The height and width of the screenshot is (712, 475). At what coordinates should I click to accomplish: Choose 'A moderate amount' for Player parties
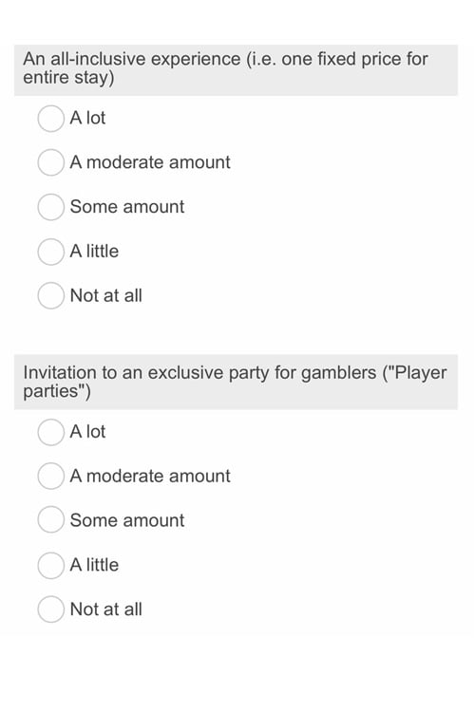(x=50, y=477)
